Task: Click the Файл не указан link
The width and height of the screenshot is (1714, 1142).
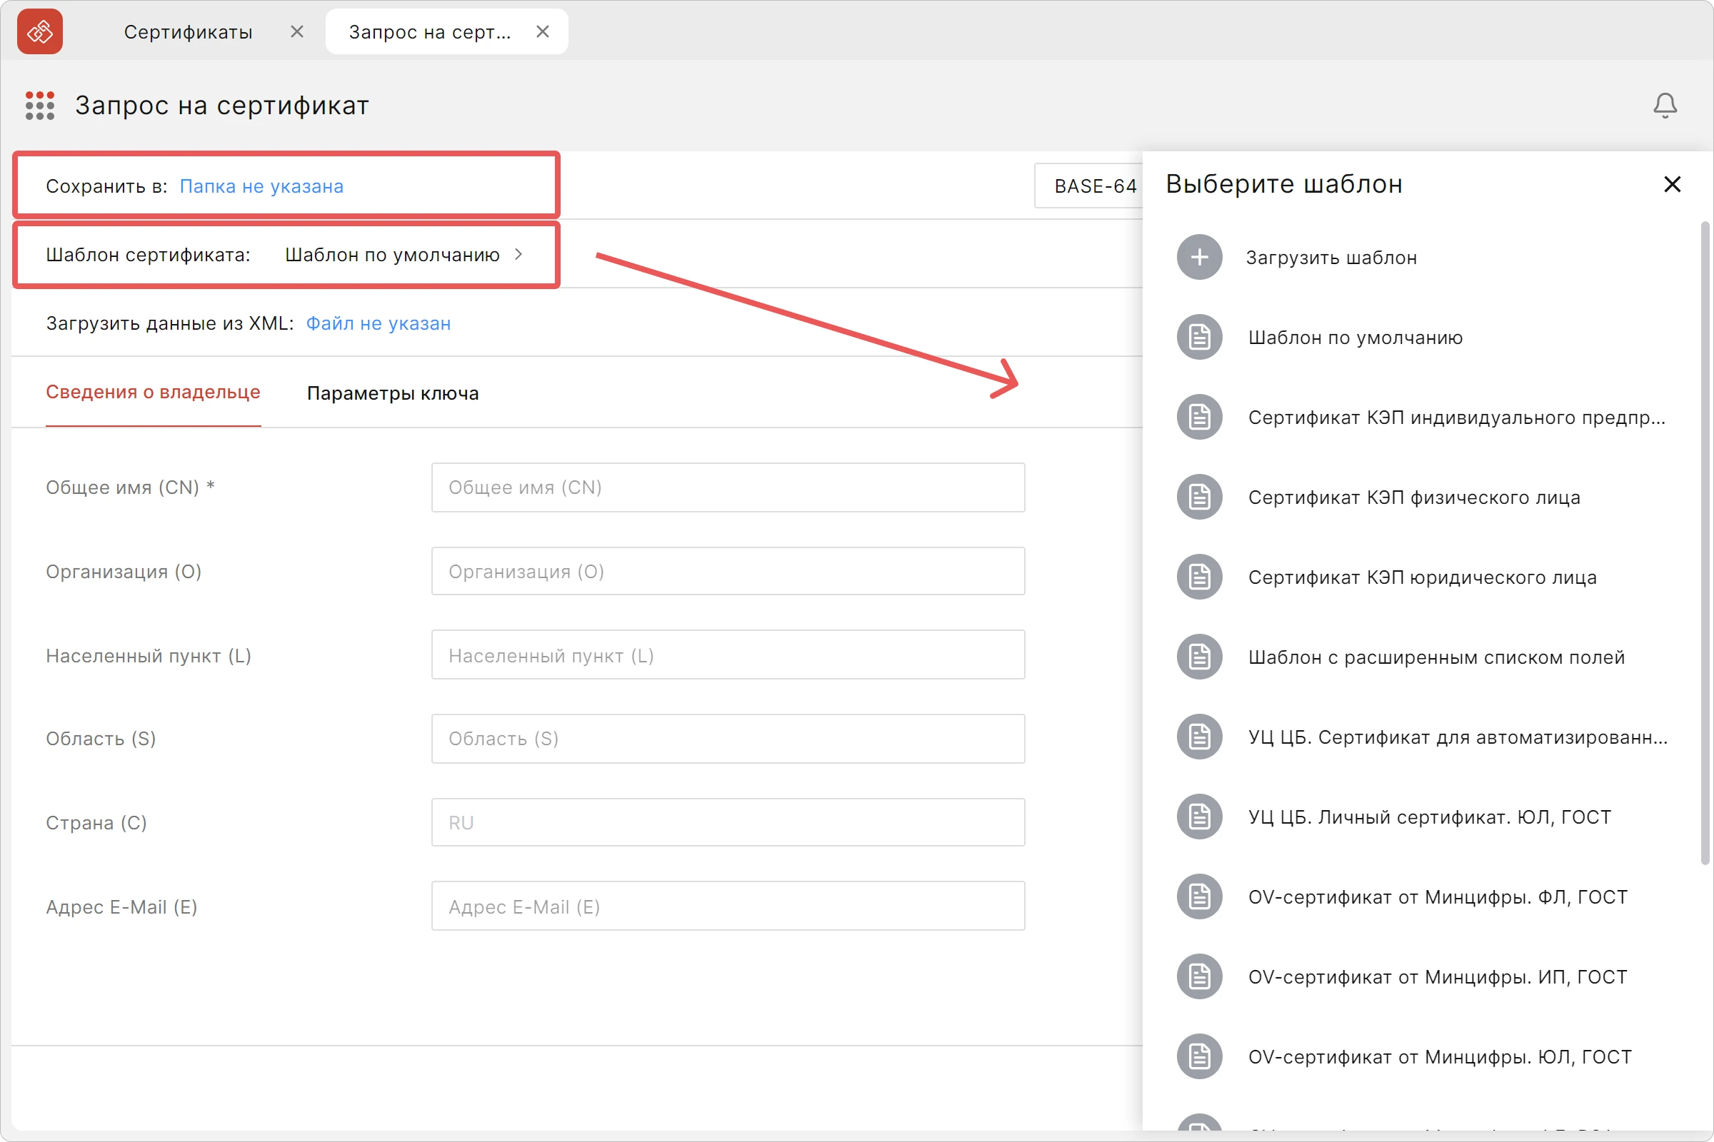Action: pyautogui.click(x=379, y=323)
